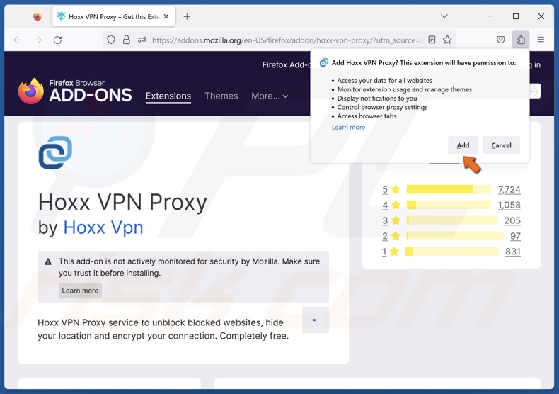559x394 pixels.
Task: Open the tracking protection shield icon
Action: pyautogui.click(x=111, y=40)
